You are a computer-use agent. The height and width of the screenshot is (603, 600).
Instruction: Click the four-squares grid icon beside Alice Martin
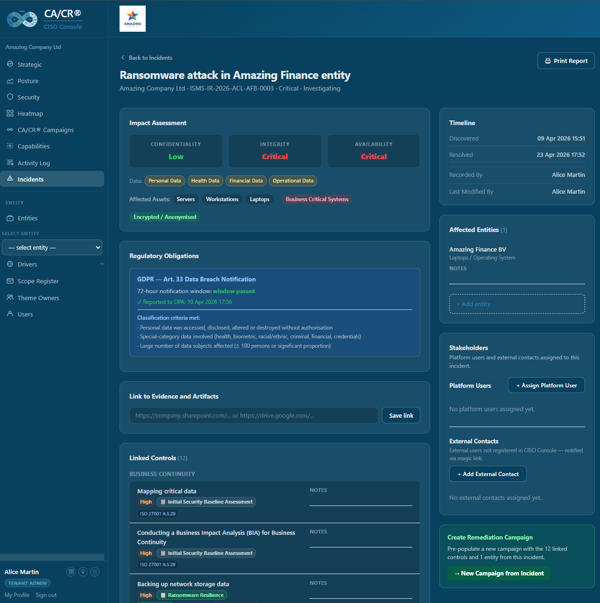(x=71, y=572)
